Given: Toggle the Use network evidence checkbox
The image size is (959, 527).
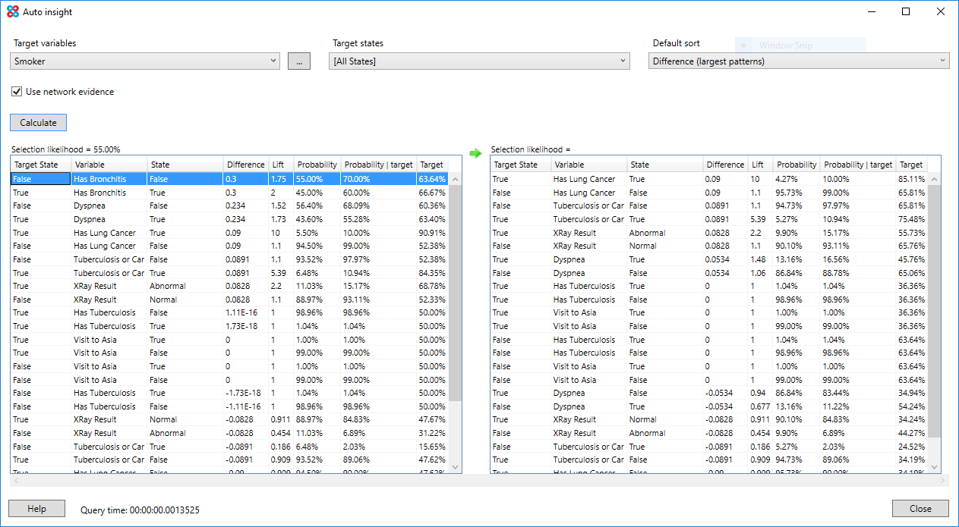Looking at the screenshot, I should pos(17,92).
